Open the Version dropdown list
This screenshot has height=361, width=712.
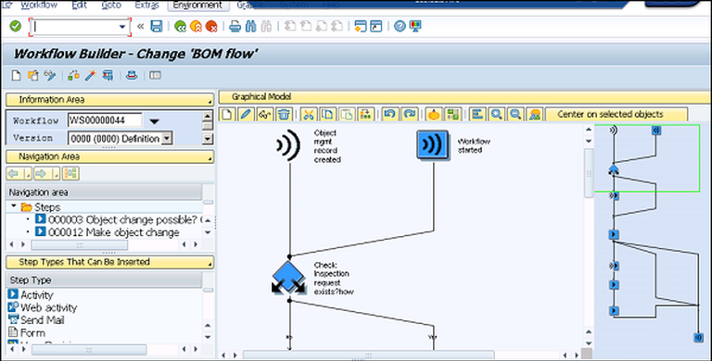tap(167, 138)
